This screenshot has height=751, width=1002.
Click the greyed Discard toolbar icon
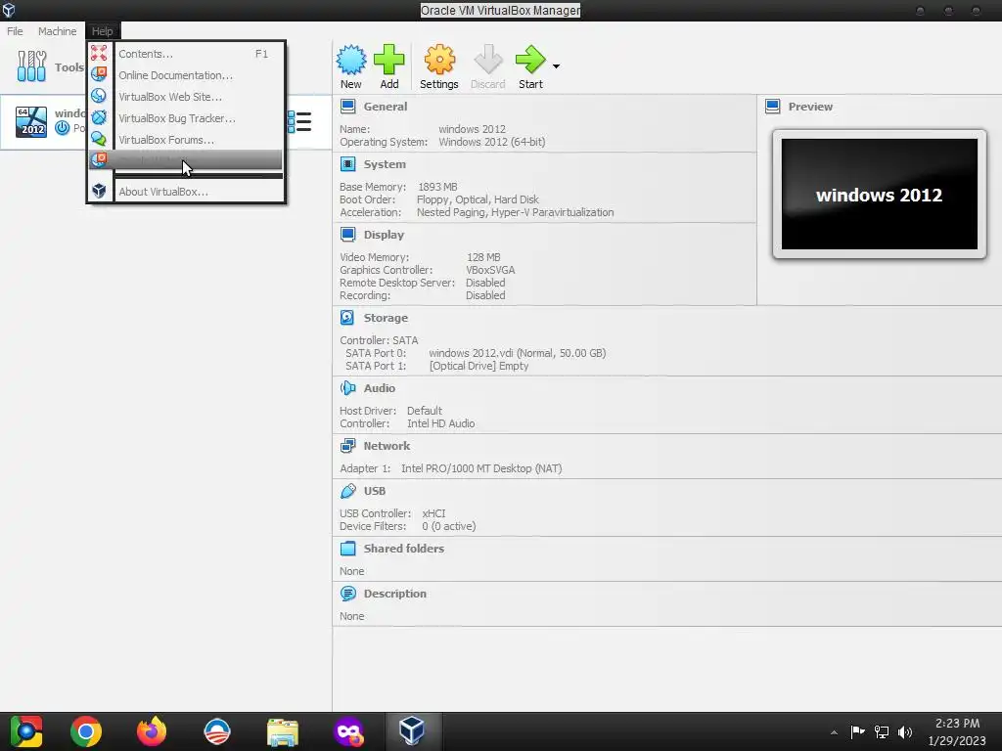coord(488,60)
